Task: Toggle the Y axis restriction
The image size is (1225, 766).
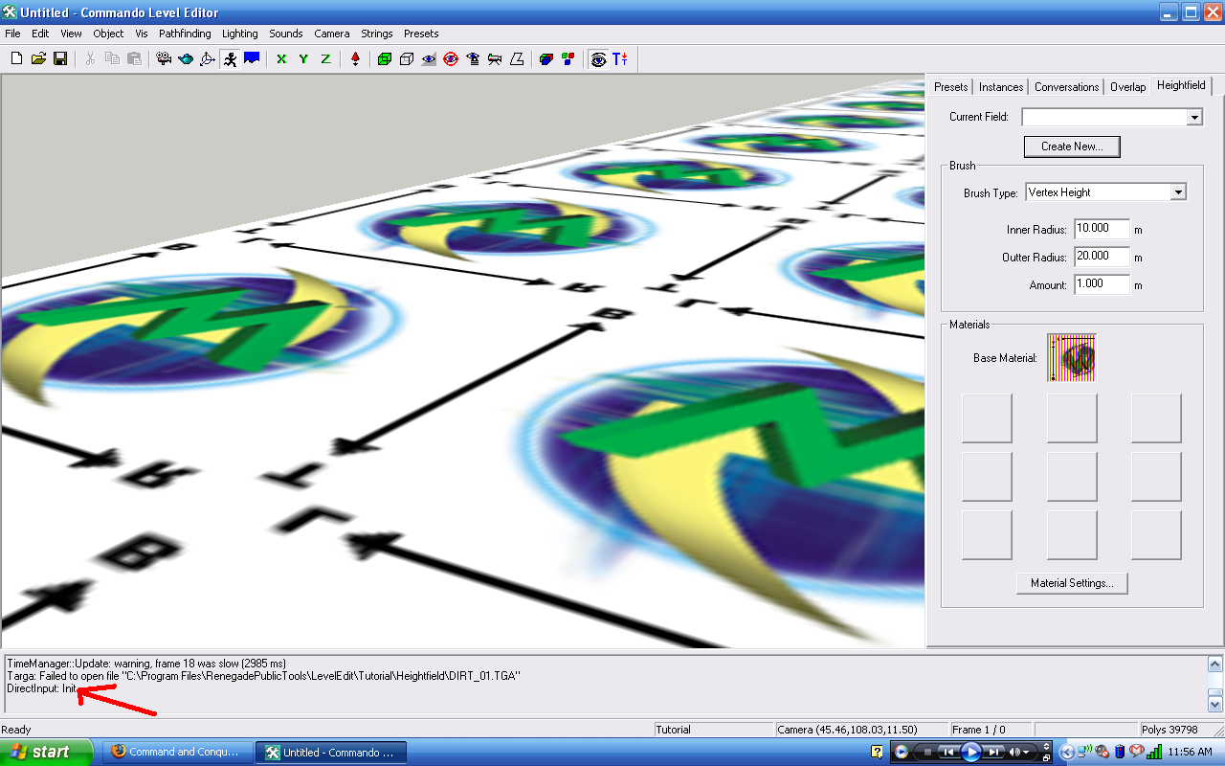Action: (303, 59)
